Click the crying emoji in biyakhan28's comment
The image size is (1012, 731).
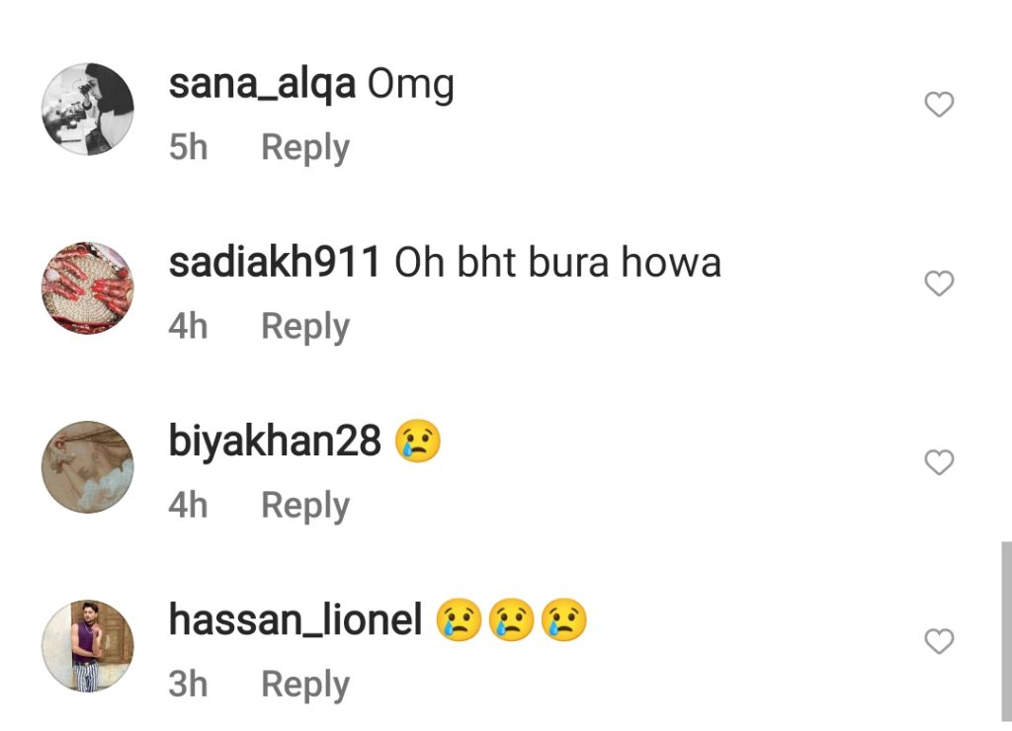click(x=418, y=441)
